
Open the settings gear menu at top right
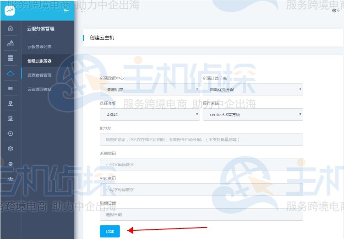coord(335,11)
